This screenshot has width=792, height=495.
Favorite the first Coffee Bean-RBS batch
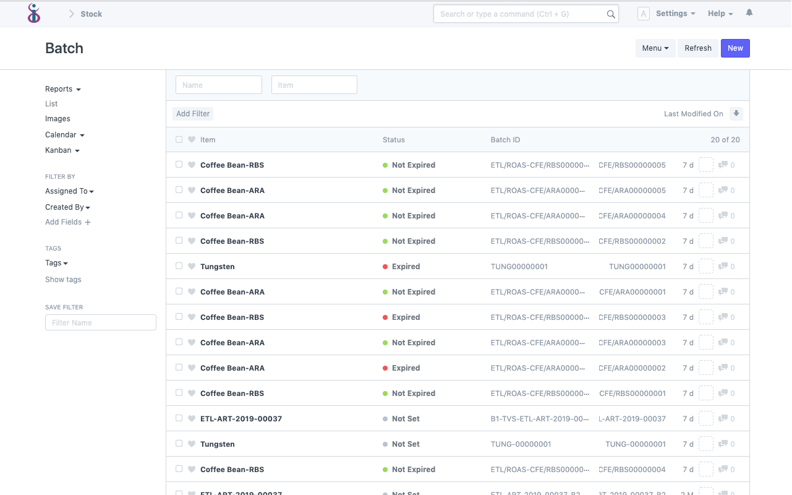pyautogui.click(x=192, y=165)
